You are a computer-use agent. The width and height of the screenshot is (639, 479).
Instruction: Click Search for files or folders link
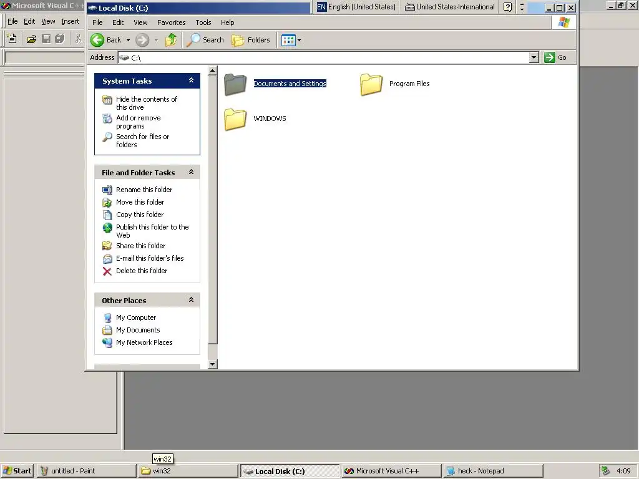[x=142, y=140]
